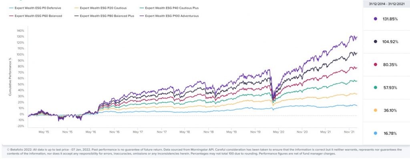Click the black dot beside 104.92%
Viewport: 410px width, 159px height.
click(376, 41)
